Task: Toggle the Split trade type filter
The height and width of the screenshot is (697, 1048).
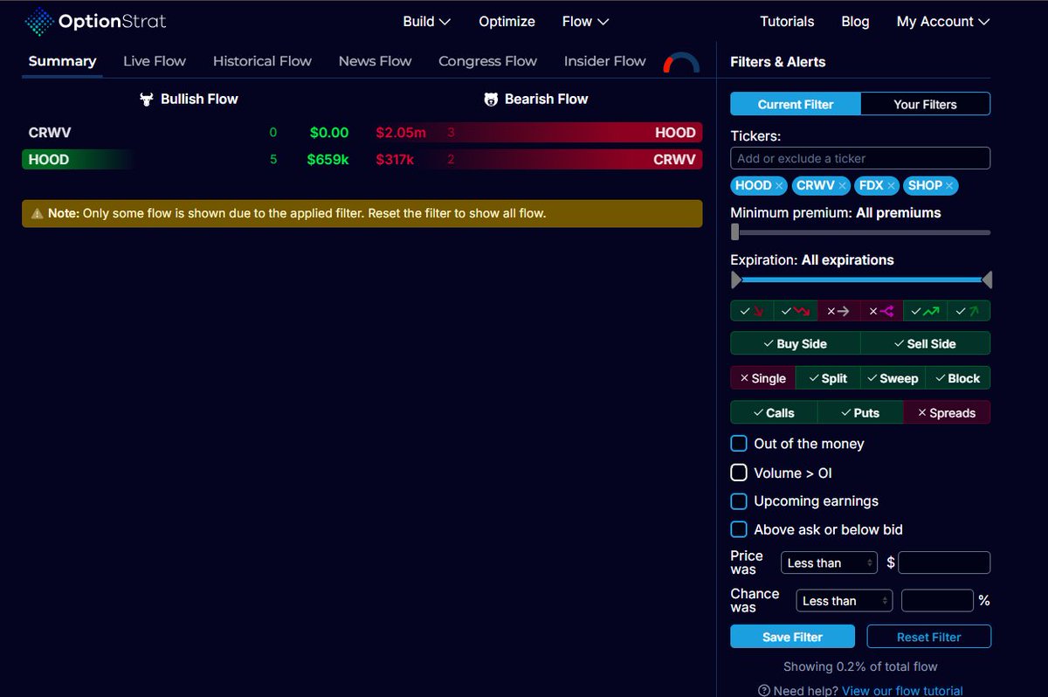Action: tap(828, 378)
